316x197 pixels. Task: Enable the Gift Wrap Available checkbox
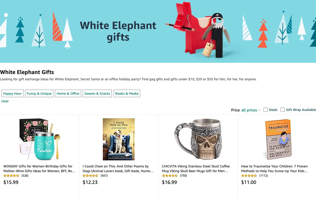[283, 110]
